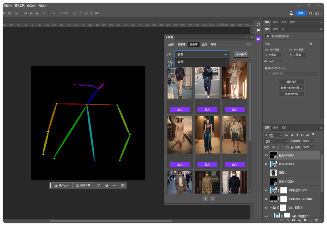Filter layers by text type icon
Viewport: 327px width, 226px height.
coord(297,135)
